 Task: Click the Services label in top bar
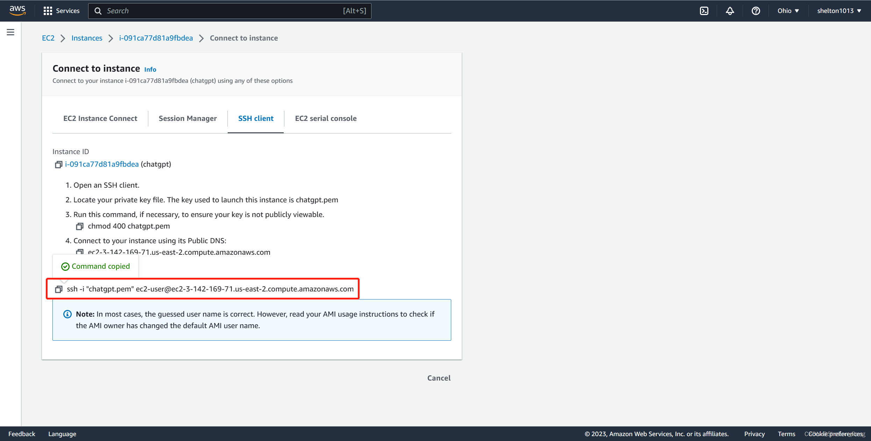[68, 11]
